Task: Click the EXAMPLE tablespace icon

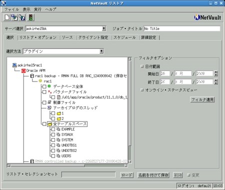Action: pos(58,129)
